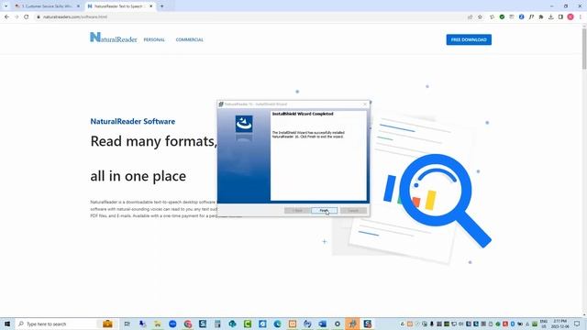The image size is (587, 330).
Task: Open the Chrome profile avatar
Action: click(570, 16)
